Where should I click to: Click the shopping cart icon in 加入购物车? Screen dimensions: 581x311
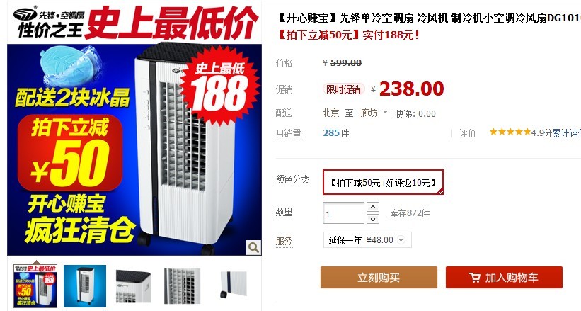pos(474,278)
